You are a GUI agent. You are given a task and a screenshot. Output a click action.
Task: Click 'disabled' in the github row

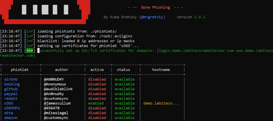pyautogui.click(x=97, y=89)
